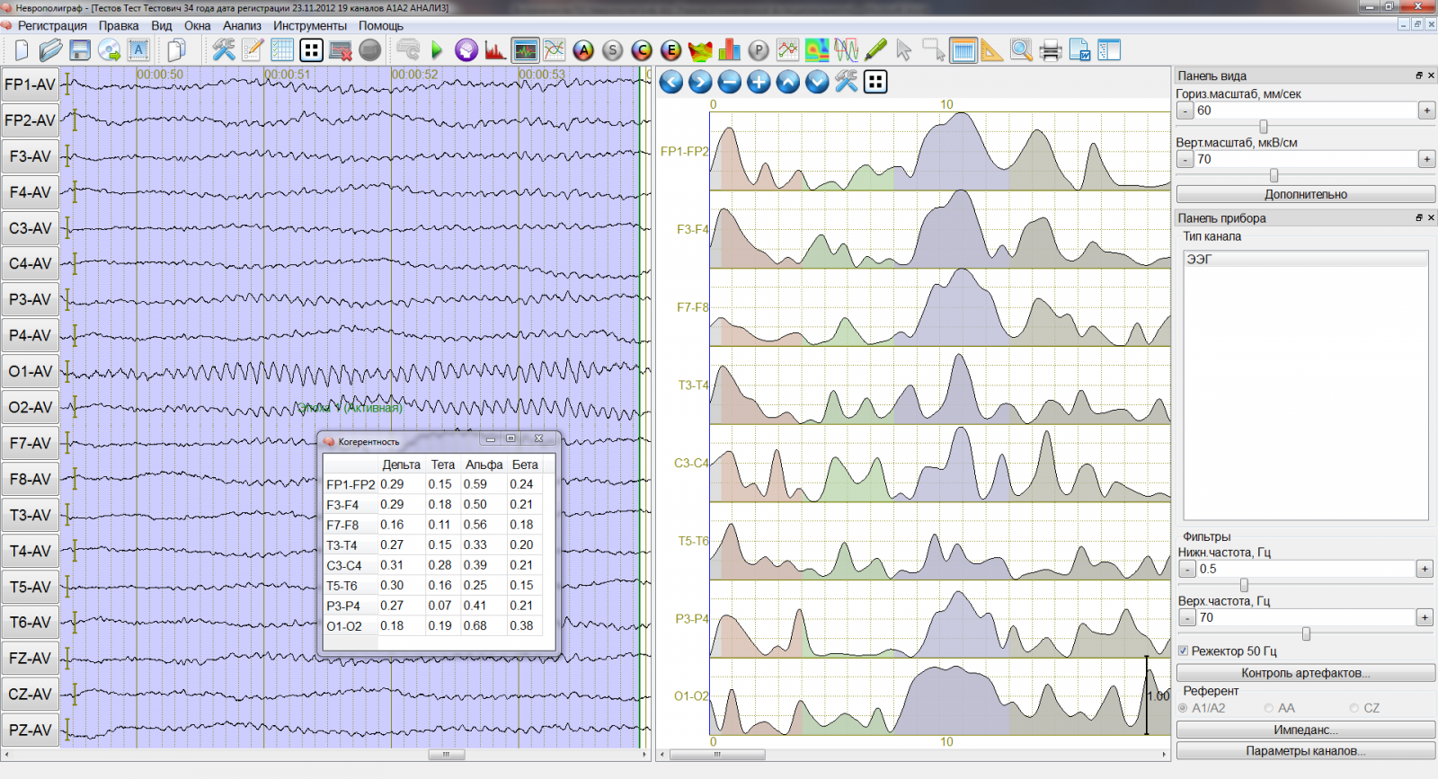Click the green play button in toolbar
This screenshot has width=1438, height=779.
tap(437, 50)
